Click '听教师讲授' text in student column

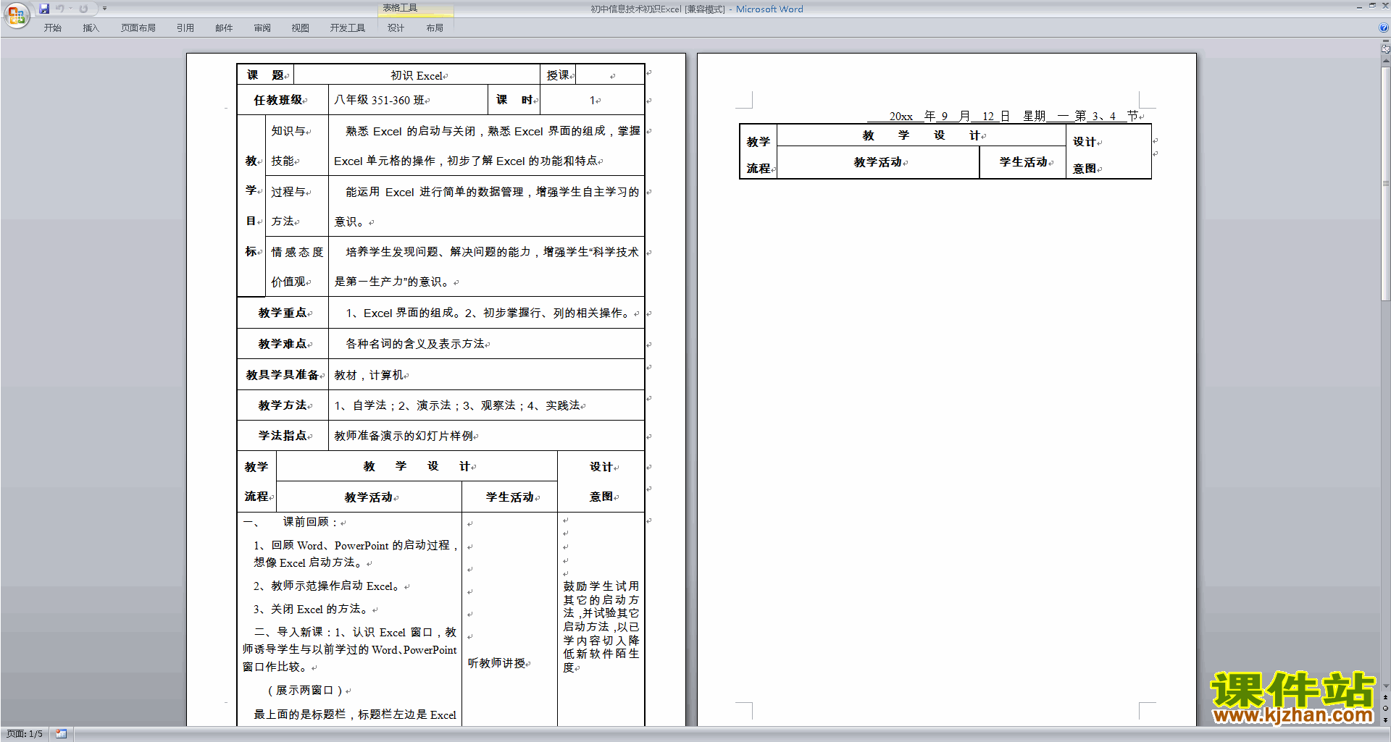tap(497, 663)
